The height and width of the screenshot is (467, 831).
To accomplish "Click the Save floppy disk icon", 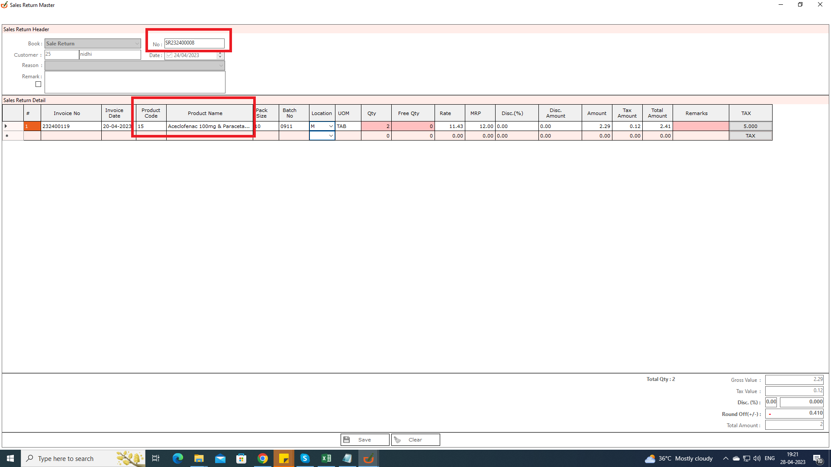I will (347, 440).
